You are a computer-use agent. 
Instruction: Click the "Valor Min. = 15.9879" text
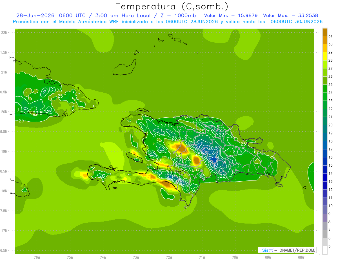[231, 15]
